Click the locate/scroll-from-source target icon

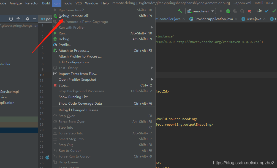(11, 19)
